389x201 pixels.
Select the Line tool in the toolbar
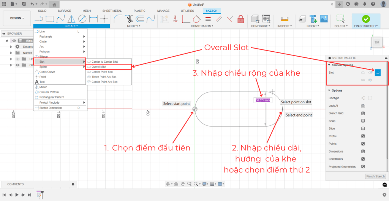(38, 19)
